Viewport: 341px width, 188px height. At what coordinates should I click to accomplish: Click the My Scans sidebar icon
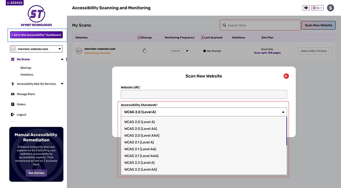13,59
